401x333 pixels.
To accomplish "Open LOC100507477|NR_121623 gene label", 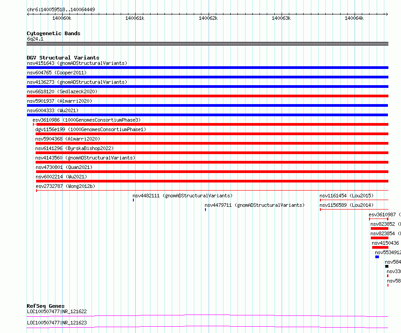I will click(x=57, y=323).
